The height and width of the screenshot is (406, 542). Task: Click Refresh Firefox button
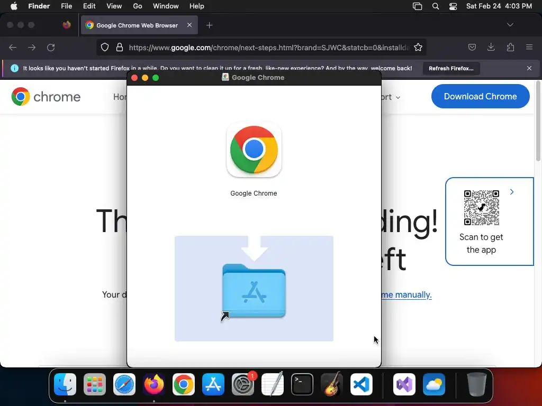coord(451,68)
